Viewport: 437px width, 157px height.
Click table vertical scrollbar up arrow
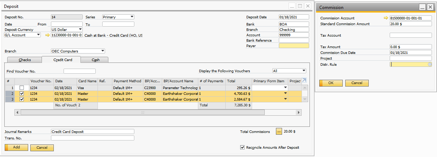[x=305, y=87]
